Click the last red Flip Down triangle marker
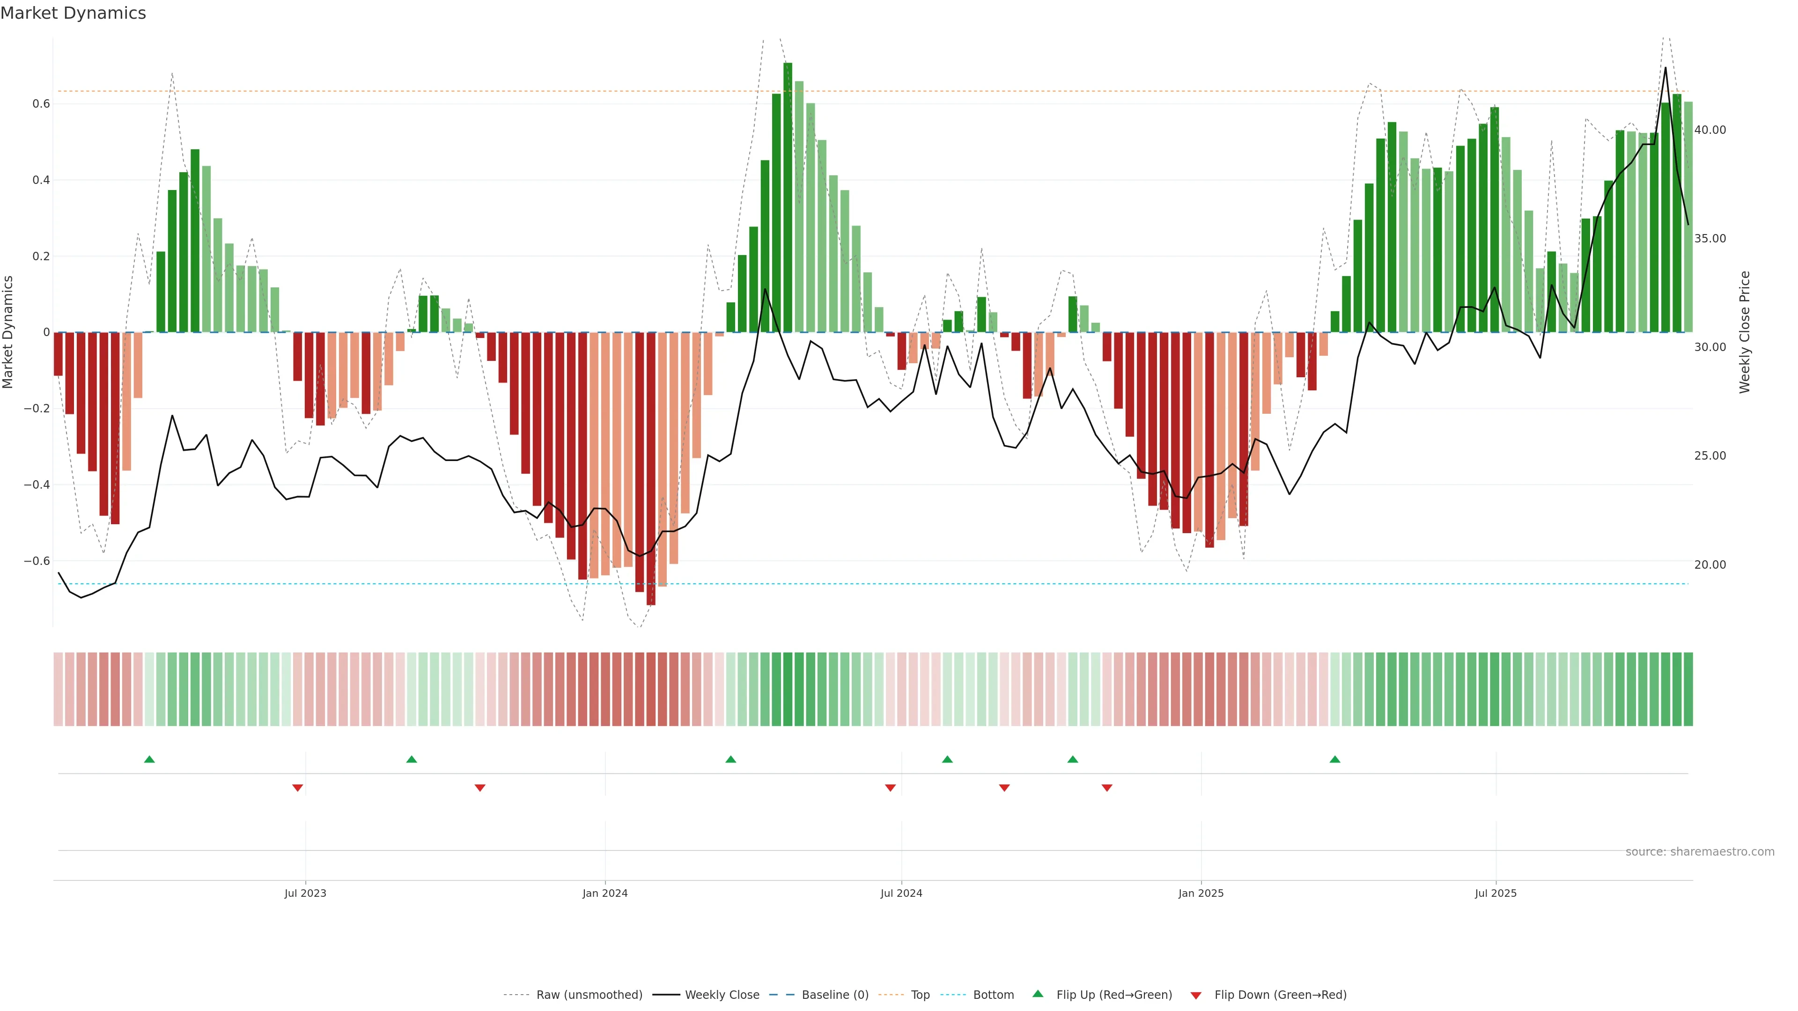This screenshot has width=1798, height=1011. coord(1107,788)
